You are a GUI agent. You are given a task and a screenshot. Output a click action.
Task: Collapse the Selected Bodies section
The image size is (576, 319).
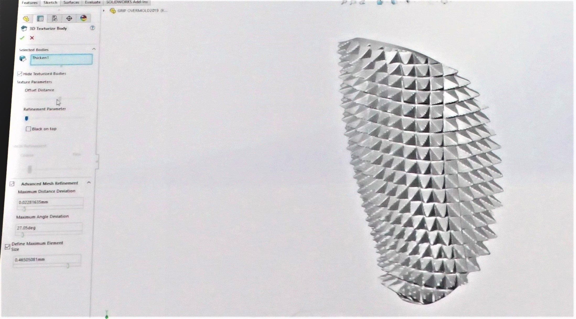click(94, 49)
